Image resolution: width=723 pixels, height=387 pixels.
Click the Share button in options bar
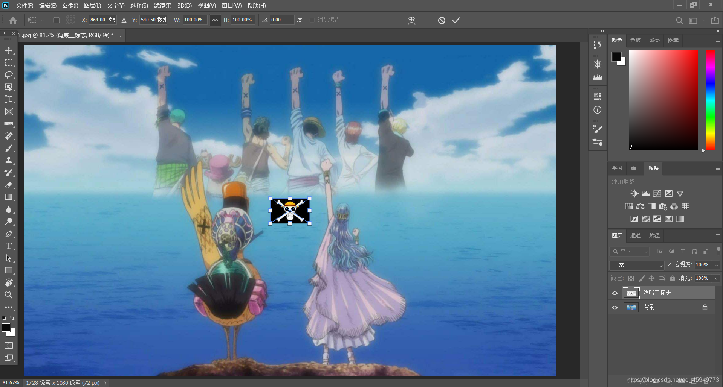pos(715,20)
